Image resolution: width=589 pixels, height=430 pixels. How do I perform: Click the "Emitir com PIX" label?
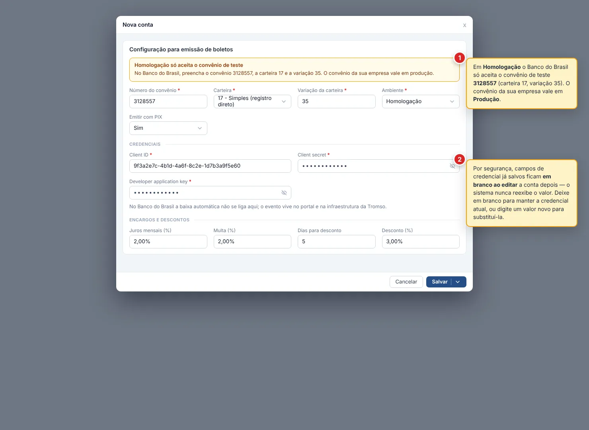(x=146, y=117)
